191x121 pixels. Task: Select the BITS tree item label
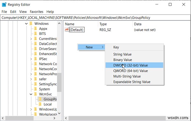coord(42,34)
